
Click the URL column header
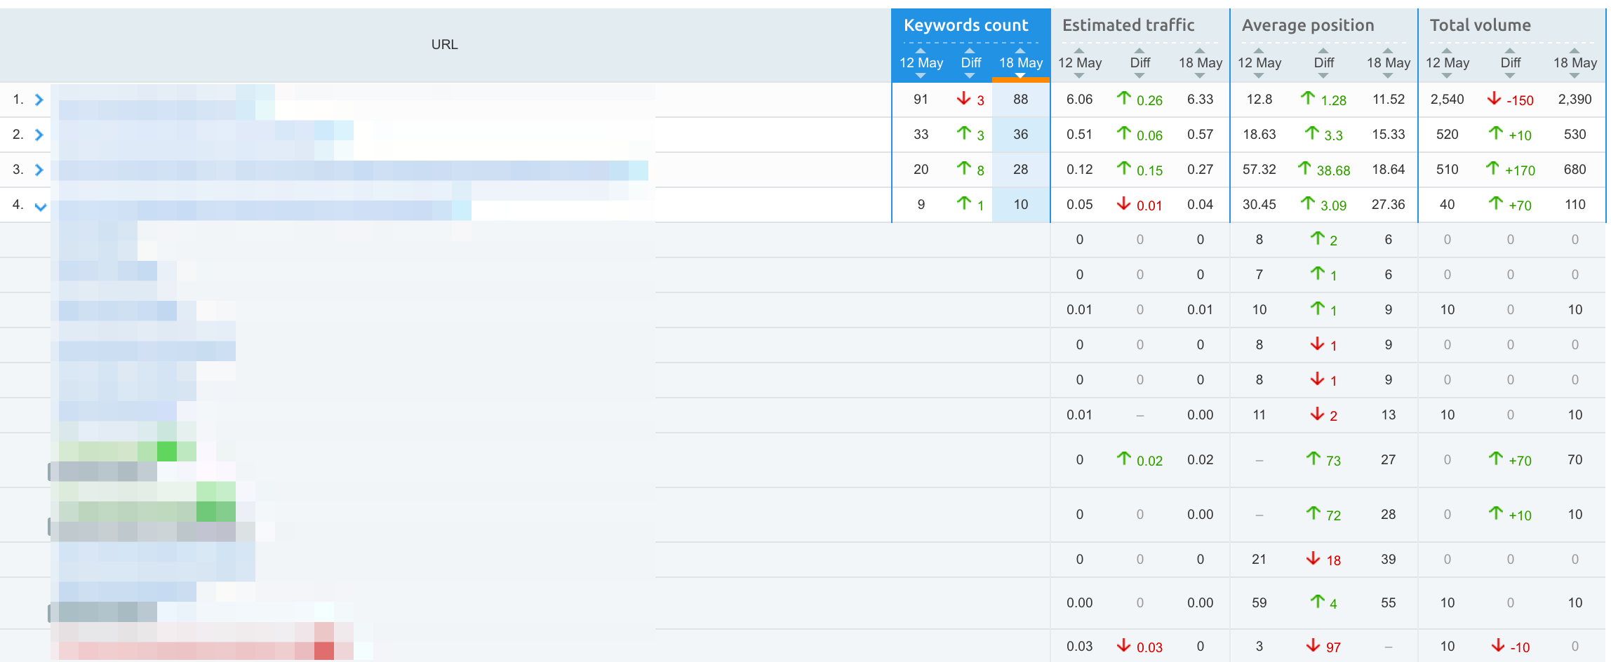[444, 44]
